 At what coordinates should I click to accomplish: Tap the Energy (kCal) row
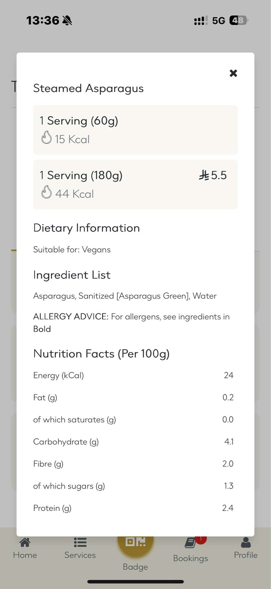tap(133, 375)
